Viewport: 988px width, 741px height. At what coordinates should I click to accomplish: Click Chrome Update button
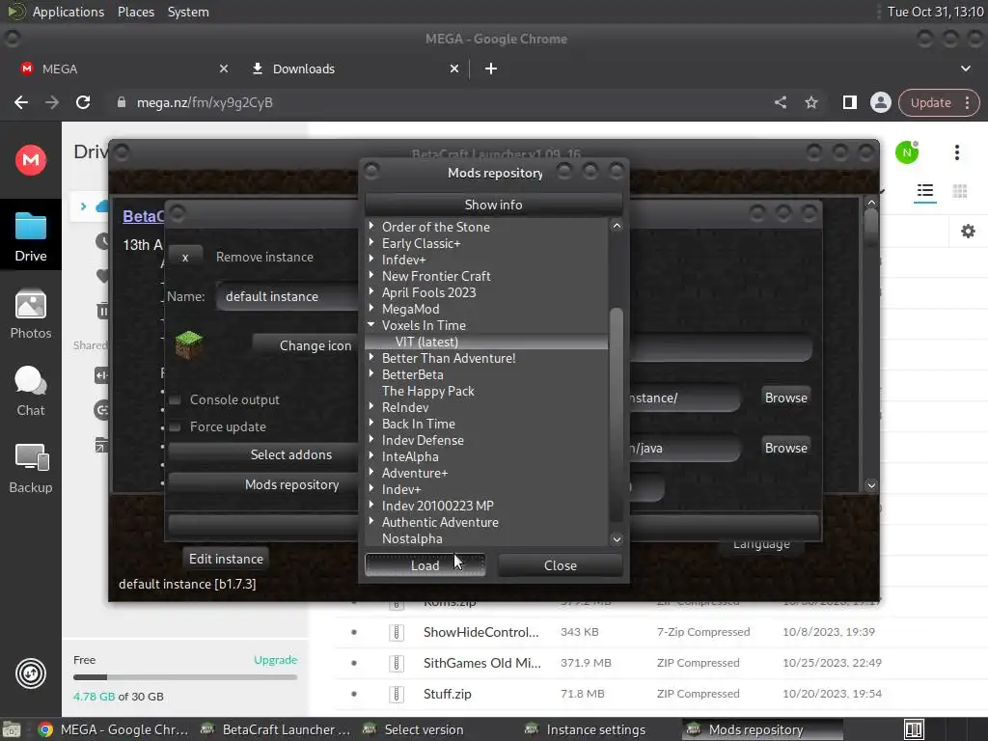click(x=939, y=102)
